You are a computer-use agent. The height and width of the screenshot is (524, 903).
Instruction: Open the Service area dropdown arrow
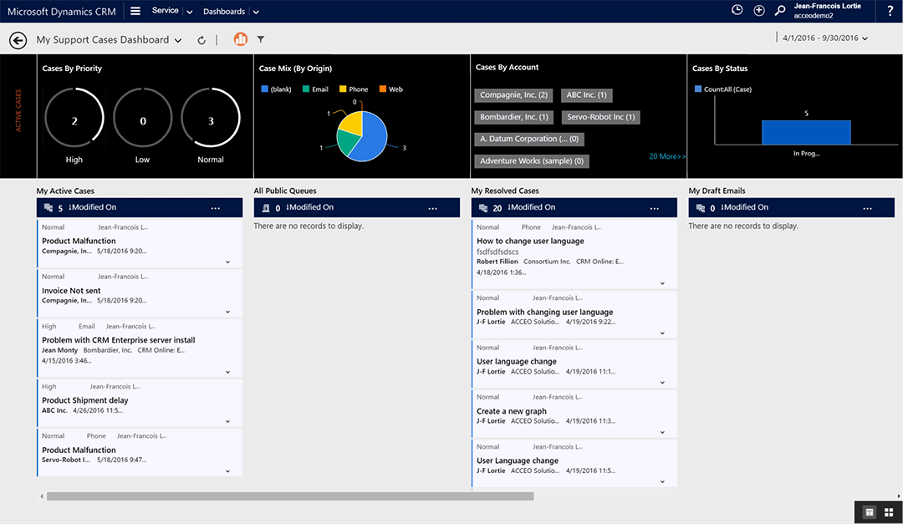coord(190,12)
